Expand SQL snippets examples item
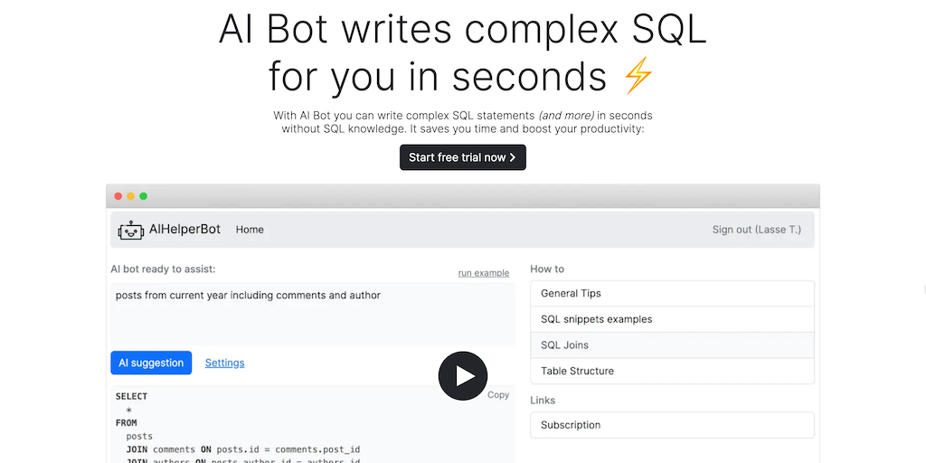Screen dimensions: 926x463 point(672,319)
